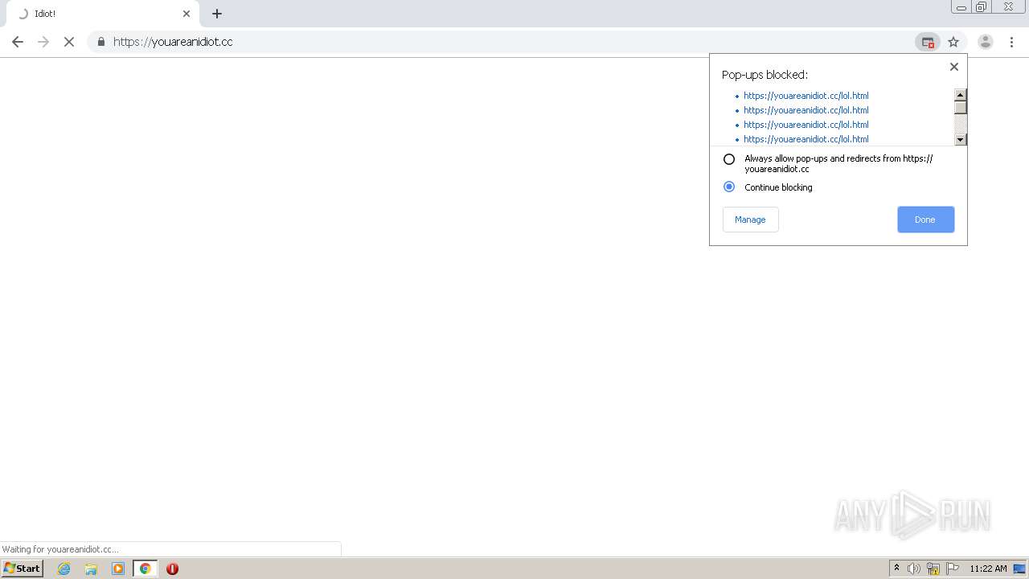Click the lock site info icon
Image resolution: width=1029 pixels, height=579 pixels.
click(100, 42)
